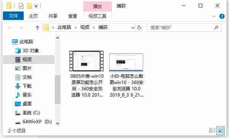Go up one folder level
Viewport: 229px width, 138px height.
tap(37, 27)
